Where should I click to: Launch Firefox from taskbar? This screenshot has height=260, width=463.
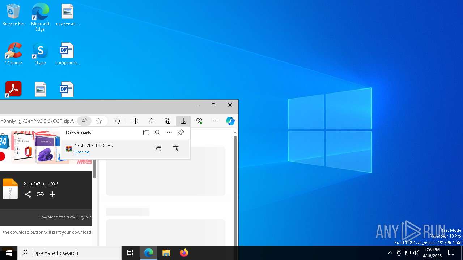(x=184, y=253)
